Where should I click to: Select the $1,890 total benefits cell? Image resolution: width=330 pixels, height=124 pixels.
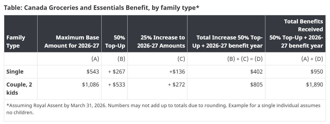click(x=314, y=85)
